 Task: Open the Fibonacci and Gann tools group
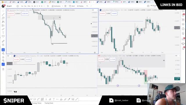click(x=3, y=18)
